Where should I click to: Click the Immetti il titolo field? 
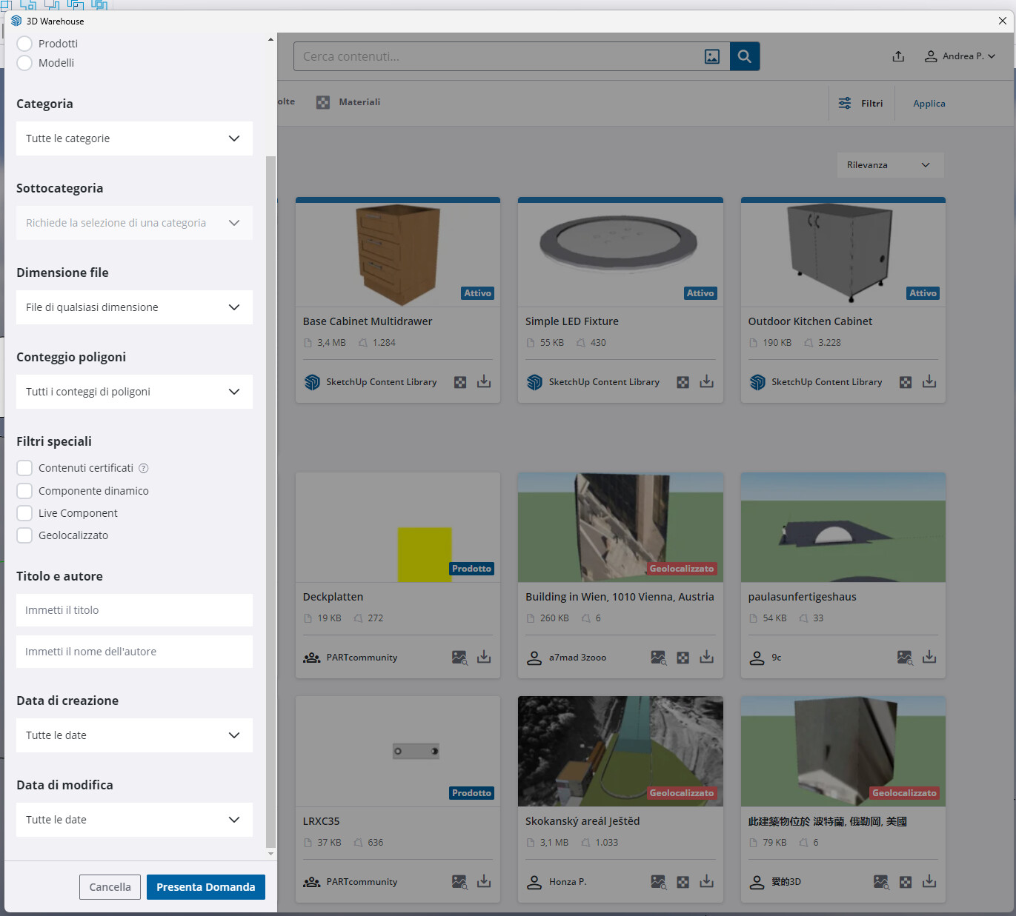[x=134, y=610]
